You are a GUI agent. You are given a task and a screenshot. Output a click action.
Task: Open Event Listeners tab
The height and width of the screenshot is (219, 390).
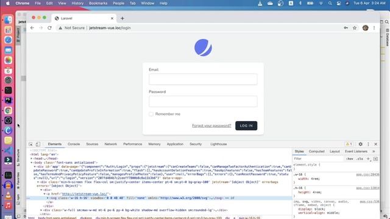(356, 151)
